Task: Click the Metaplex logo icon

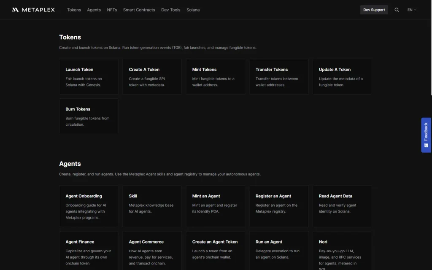Action: [16, 10]
